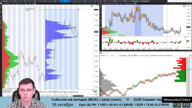Open the Trades side tab on left chart

pos(1,12)
